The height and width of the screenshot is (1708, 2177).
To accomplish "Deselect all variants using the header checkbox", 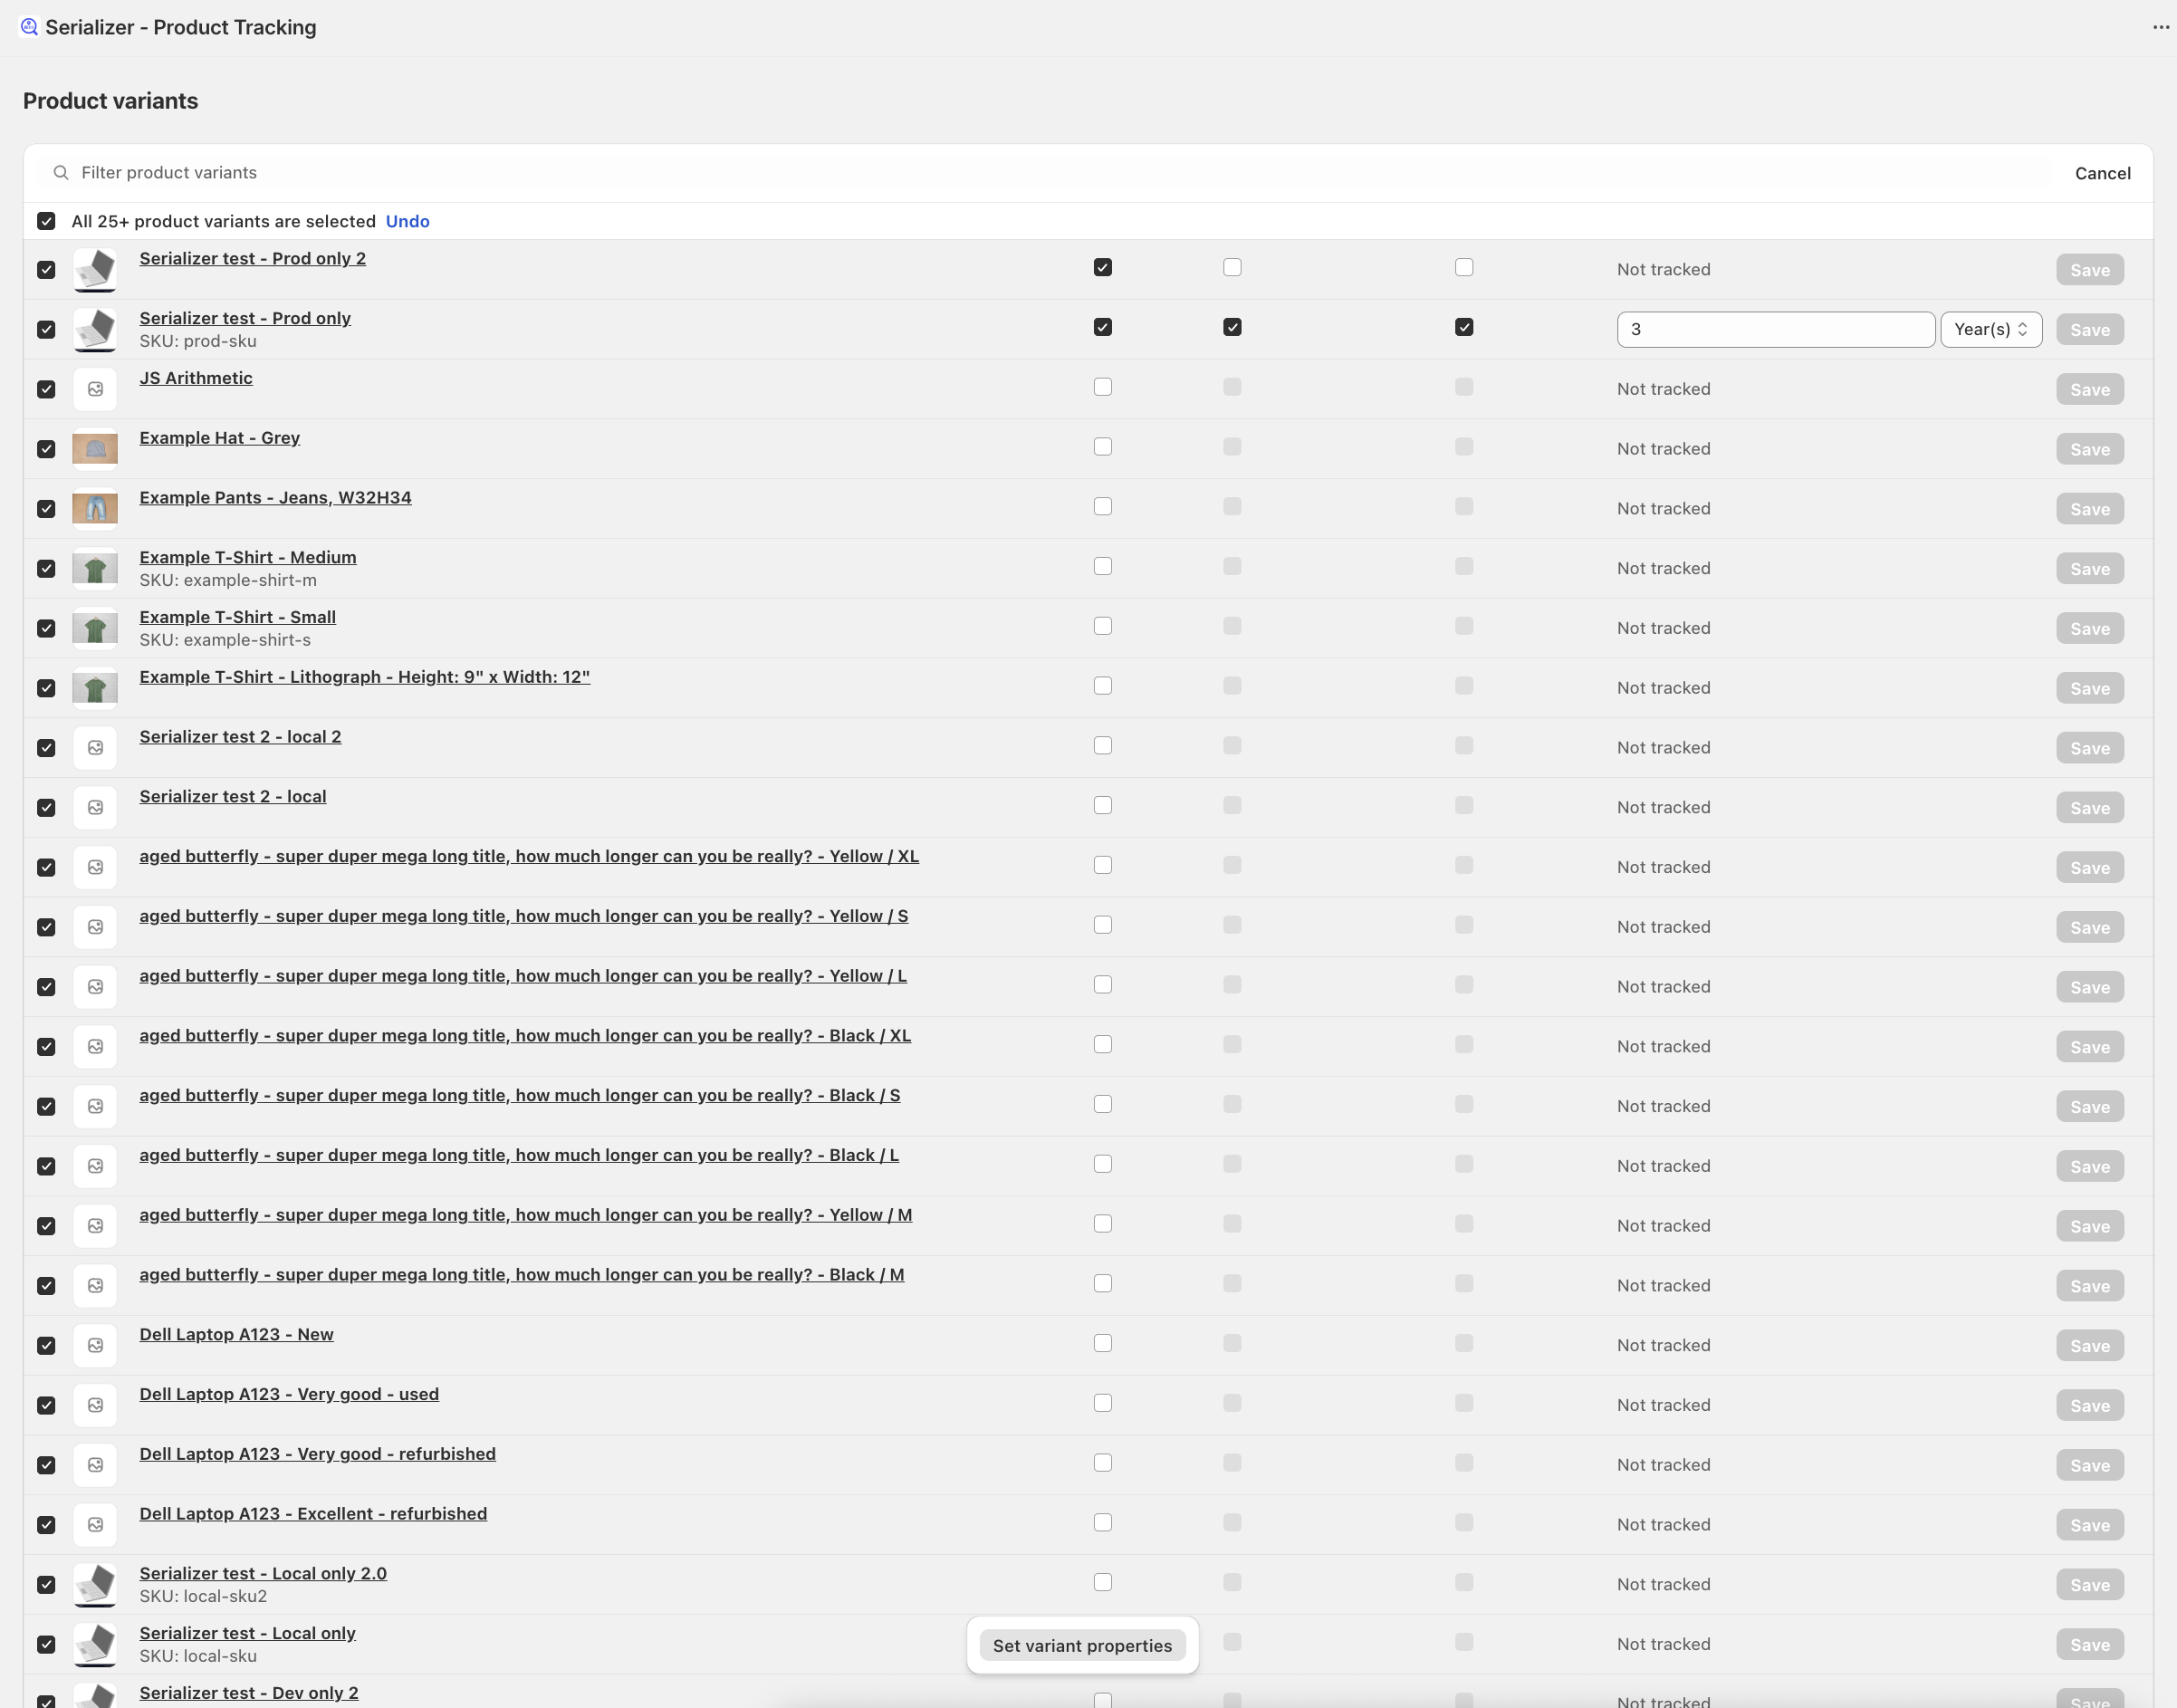I will [x=46, y=221].
